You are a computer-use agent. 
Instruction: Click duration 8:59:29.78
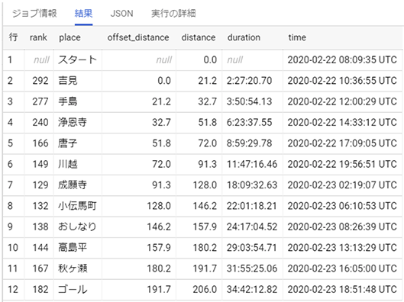pos(249,143)
